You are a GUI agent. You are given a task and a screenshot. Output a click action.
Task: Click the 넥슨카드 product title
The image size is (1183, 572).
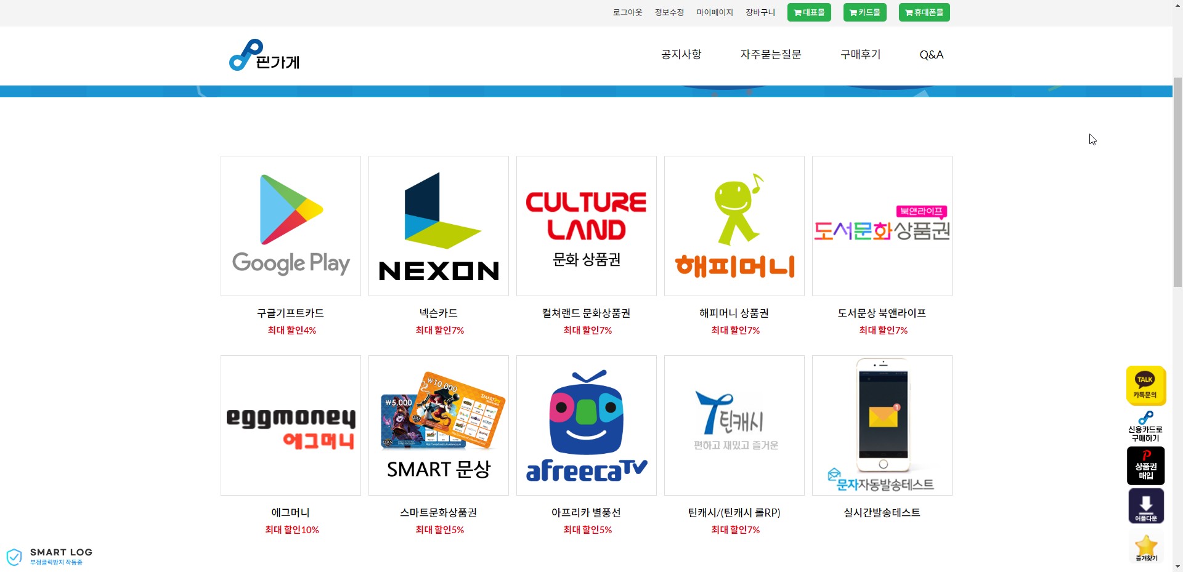[x=439, y=313]
